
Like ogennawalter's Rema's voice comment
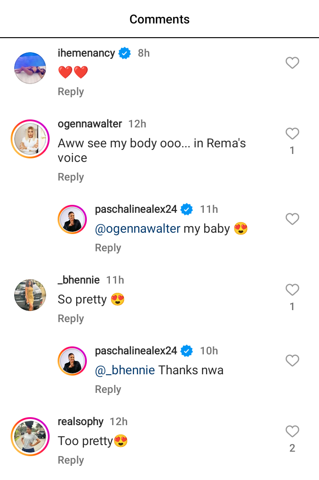pos(292,134)
